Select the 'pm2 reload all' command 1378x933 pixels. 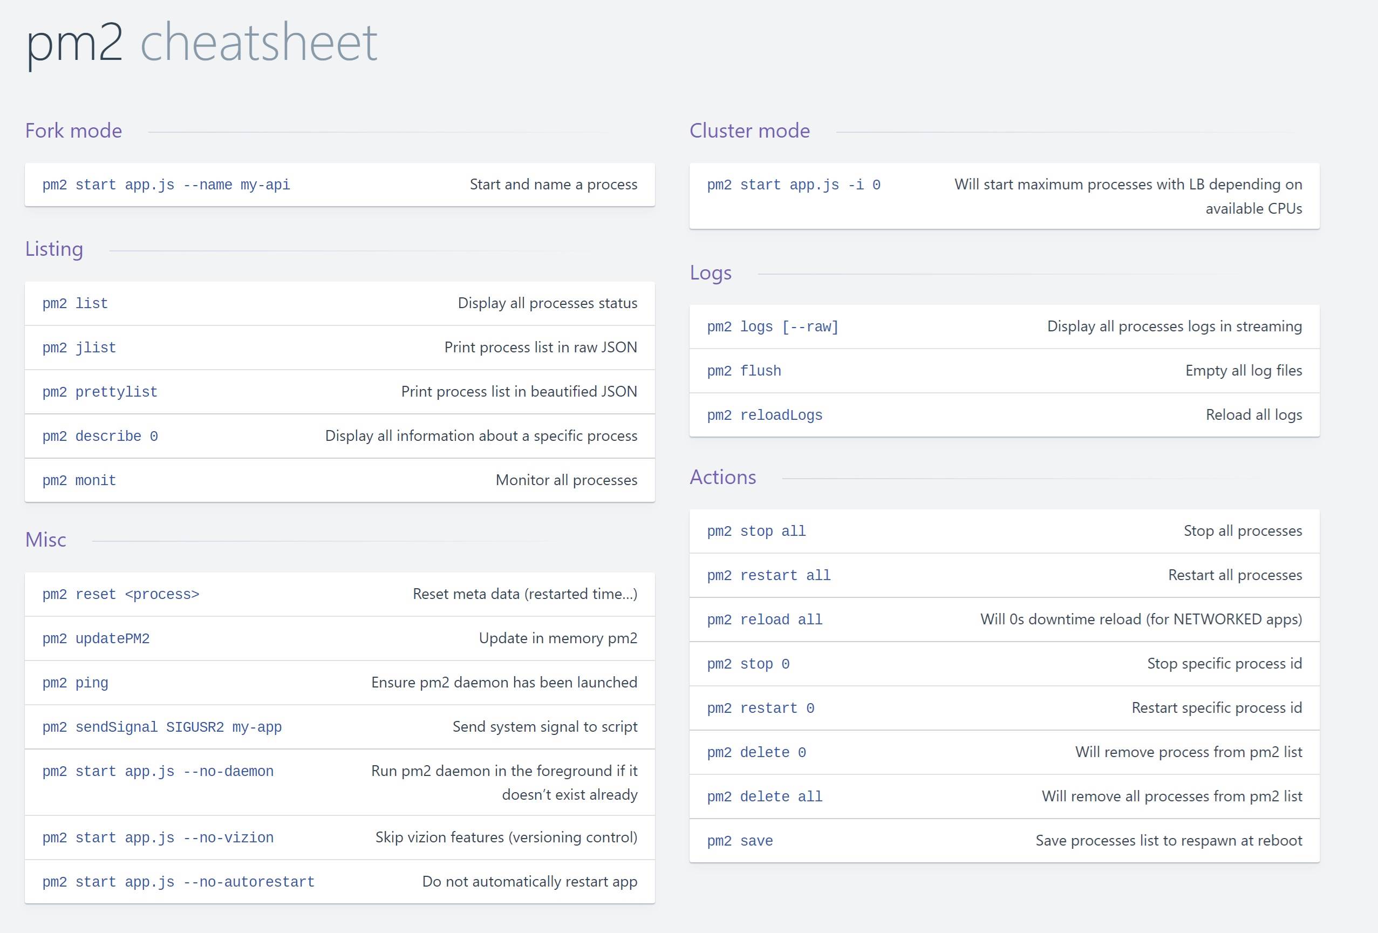click(x=765, y=620)
